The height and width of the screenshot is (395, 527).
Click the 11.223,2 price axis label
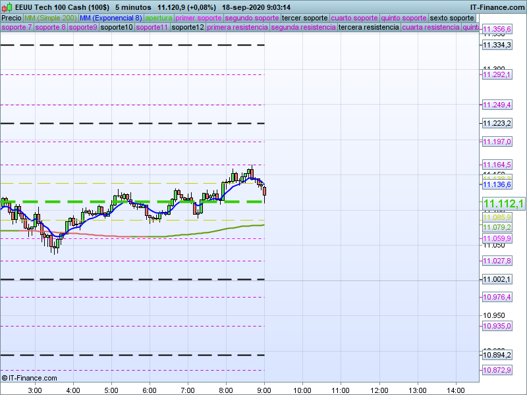(x=497, y=123)
